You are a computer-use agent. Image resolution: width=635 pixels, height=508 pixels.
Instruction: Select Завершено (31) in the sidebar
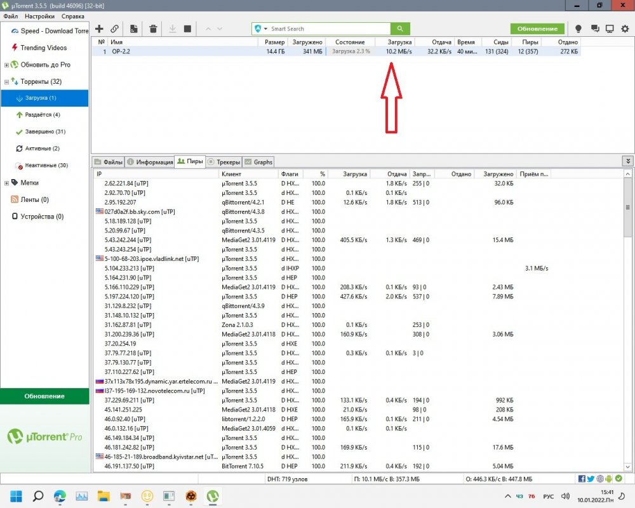point(47,131)
